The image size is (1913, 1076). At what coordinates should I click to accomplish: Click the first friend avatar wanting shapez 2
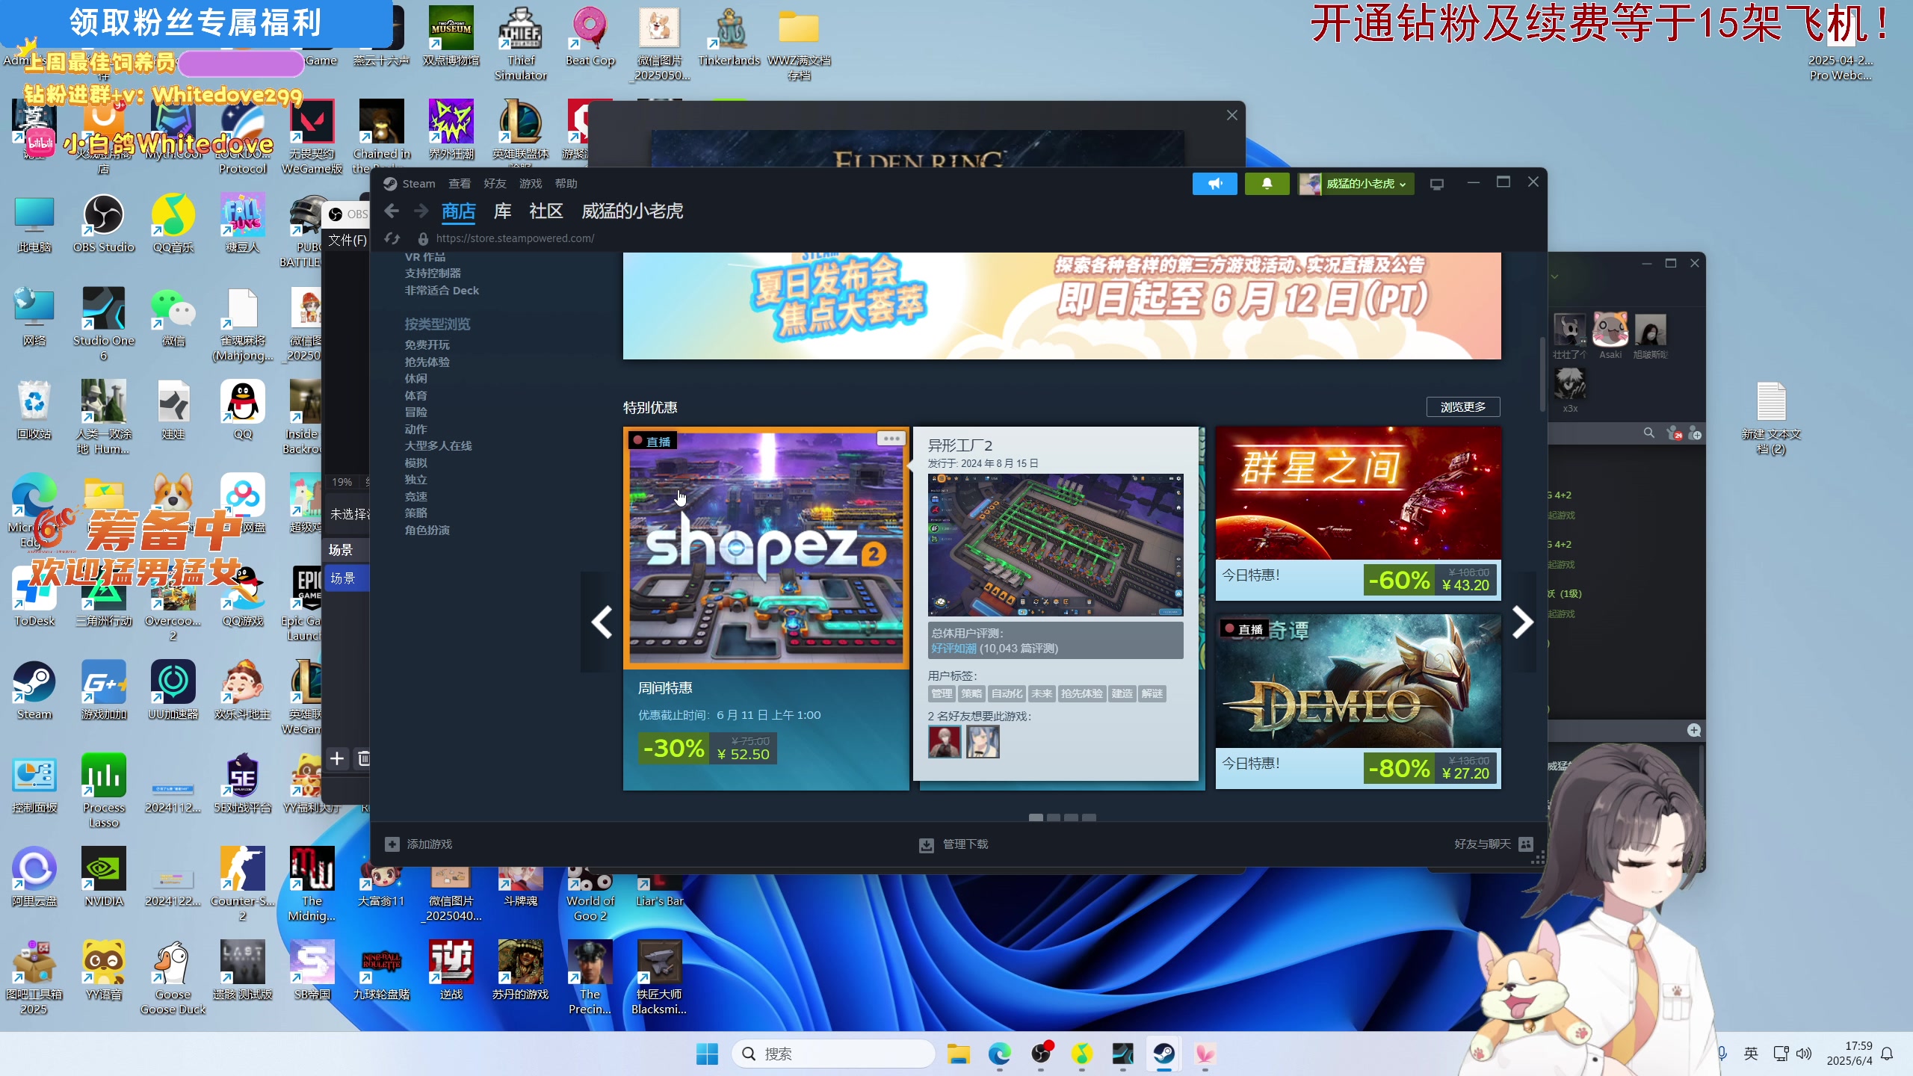(945, 742)
